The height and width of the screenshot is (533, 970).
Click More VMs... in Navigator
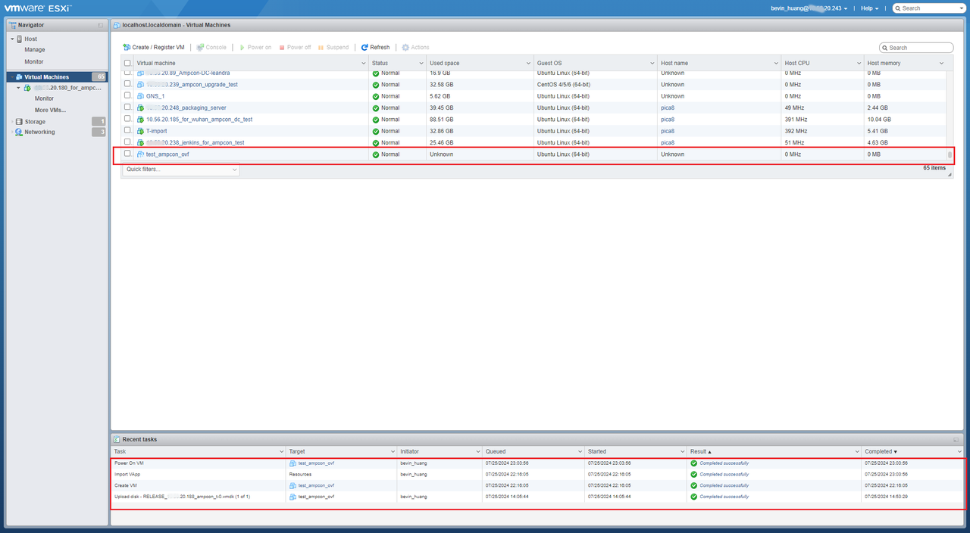pos(50,111)
